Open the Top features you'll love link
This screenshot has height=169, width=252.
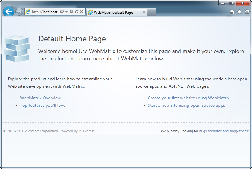(x=43, y=106)
